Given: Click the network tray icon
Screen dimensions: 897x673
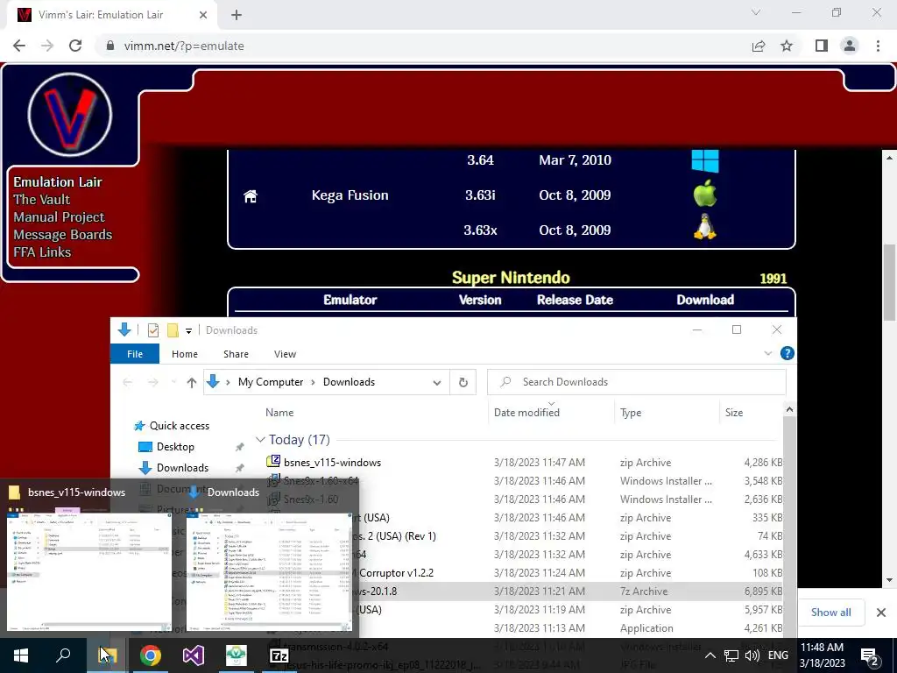Looking at the screenshot, I should pyautogui.click(x=731, y=655).
